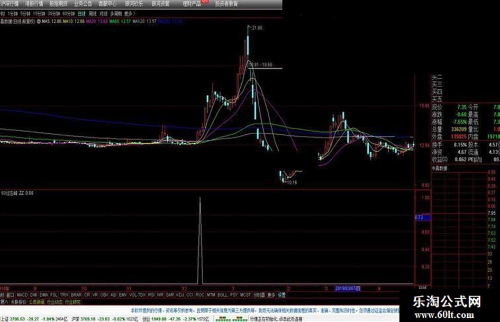Expand 更多 in the indicator bar
Viewport: 500px width, 322px height.
click(x=271, y=295)
